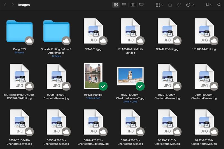Go forward with the right chevron
The height and width of the screenshot is (149, 224).
coord(13,5)
